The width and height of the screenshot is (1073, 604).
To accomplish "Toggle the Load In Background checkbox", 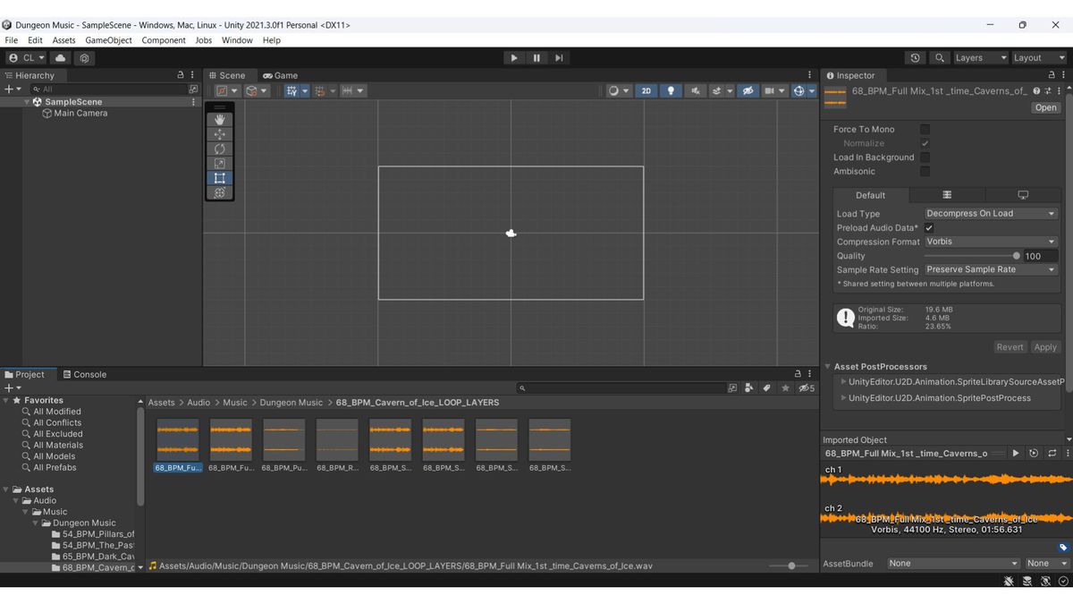I will [925, 157].
